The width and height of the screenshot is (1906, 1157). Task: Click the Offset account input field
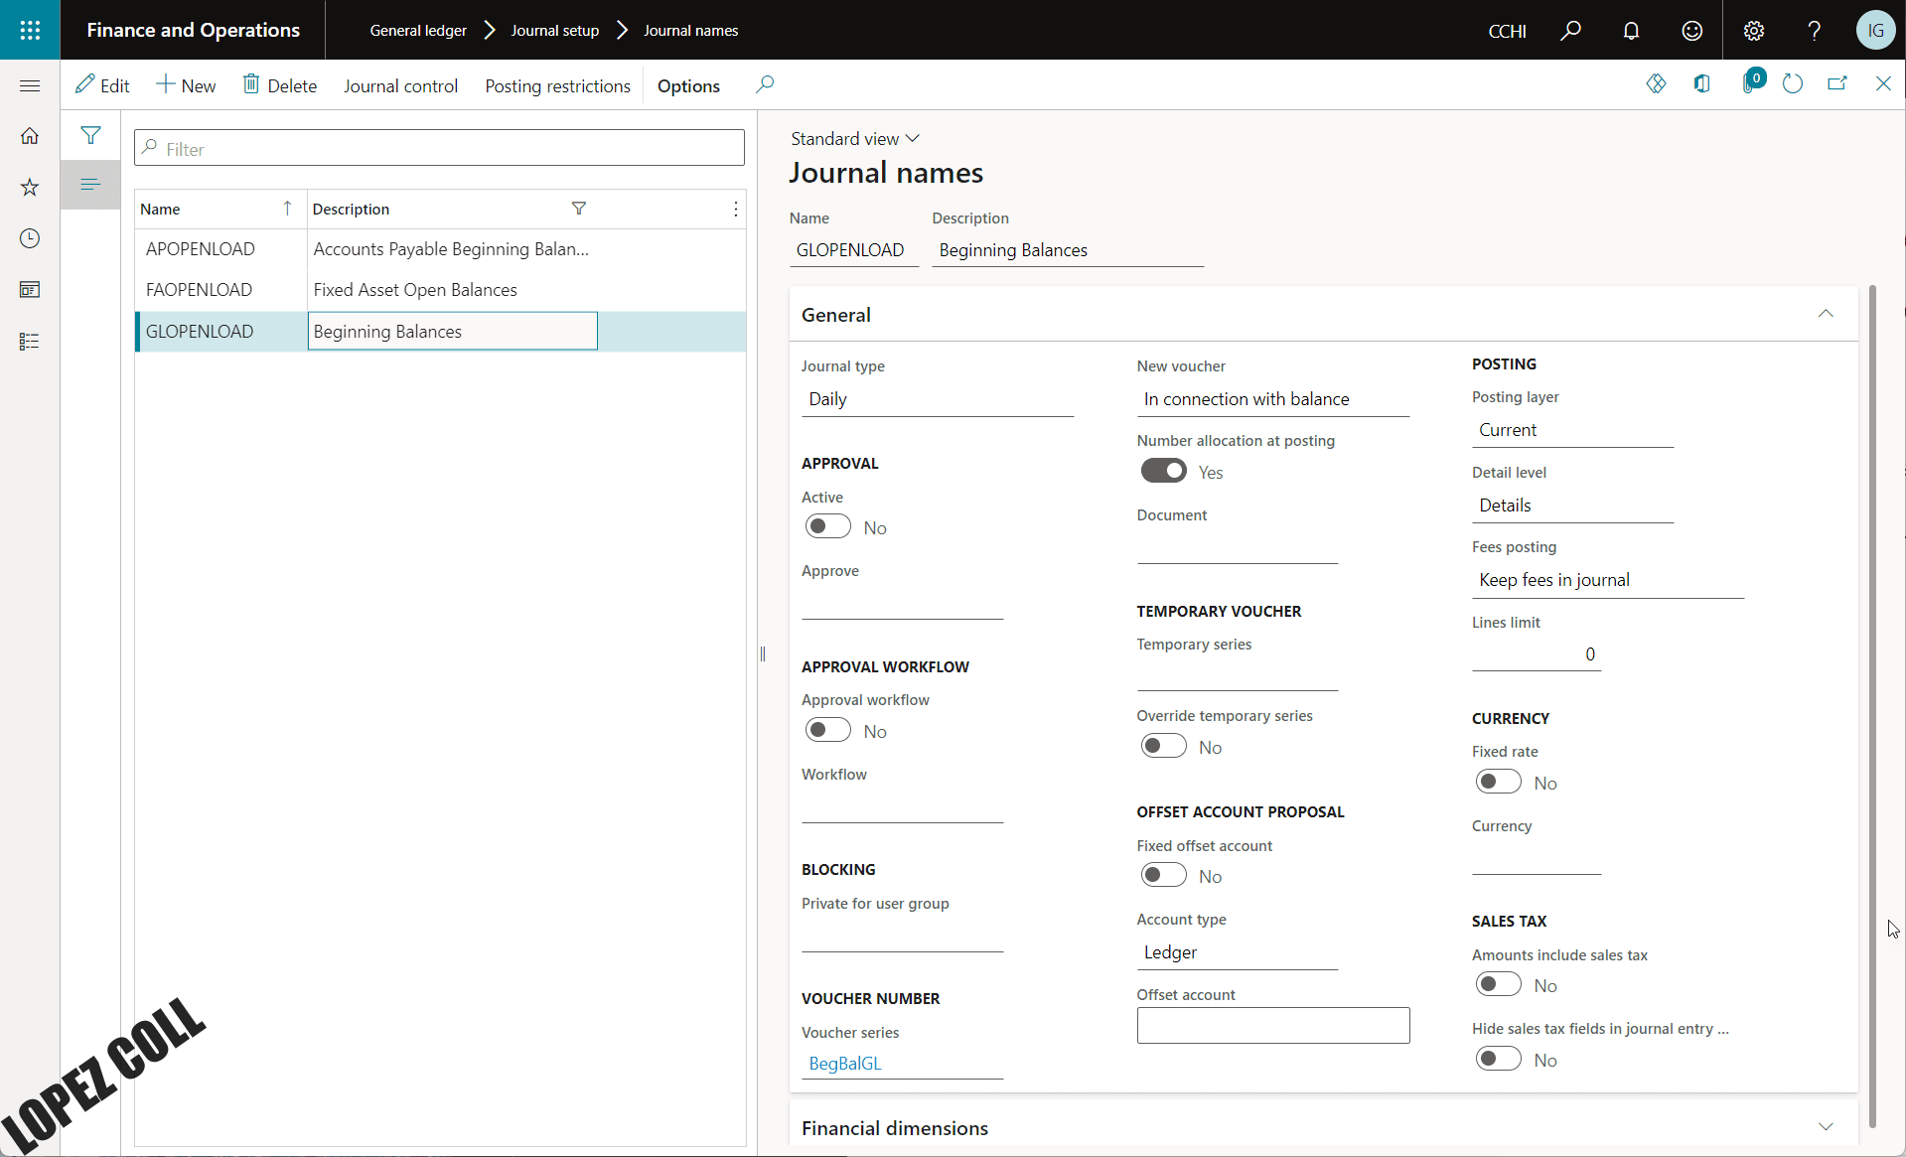[x=1272, y=1026]
